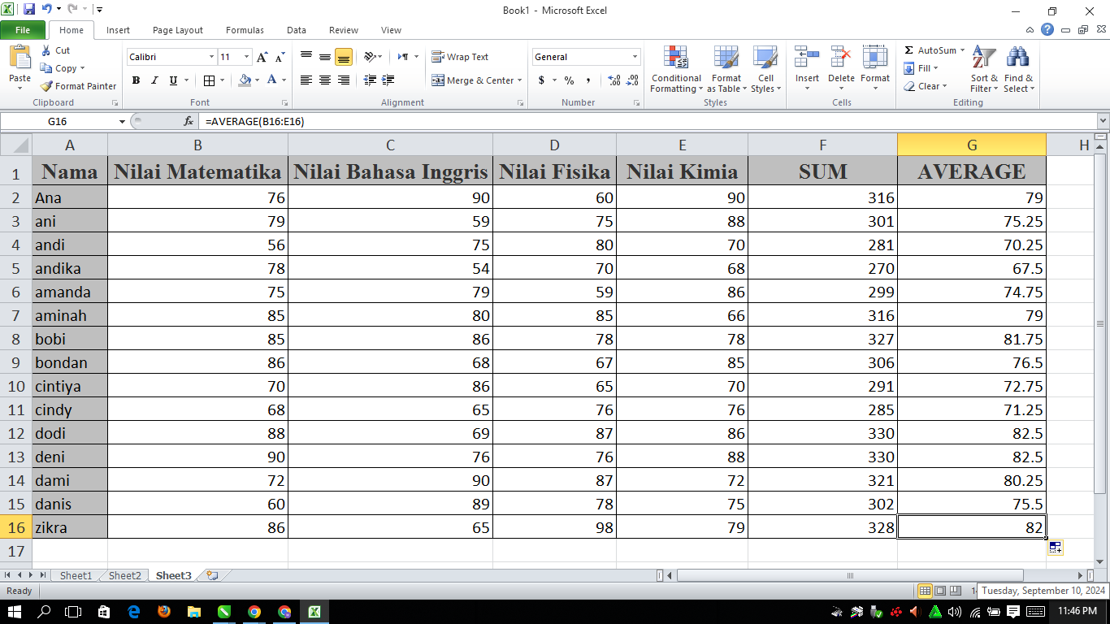Viewport: 1110px width, 624px height.
Task: Open the File tab
Action: click(23, 30)
